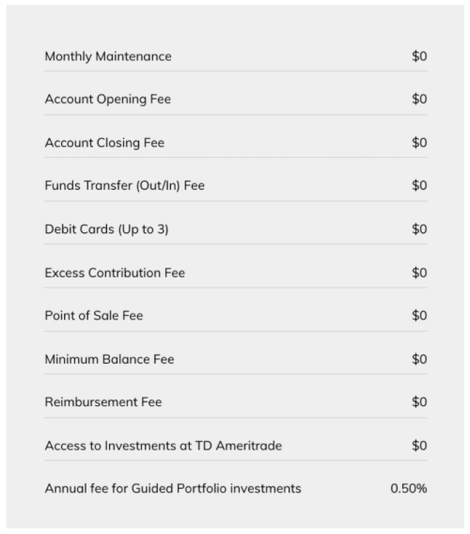The width and height of the screenshot is (470, 534).
Task: Click the Minimum Balance Fee $0 value
Action: [x=419, y=359]
